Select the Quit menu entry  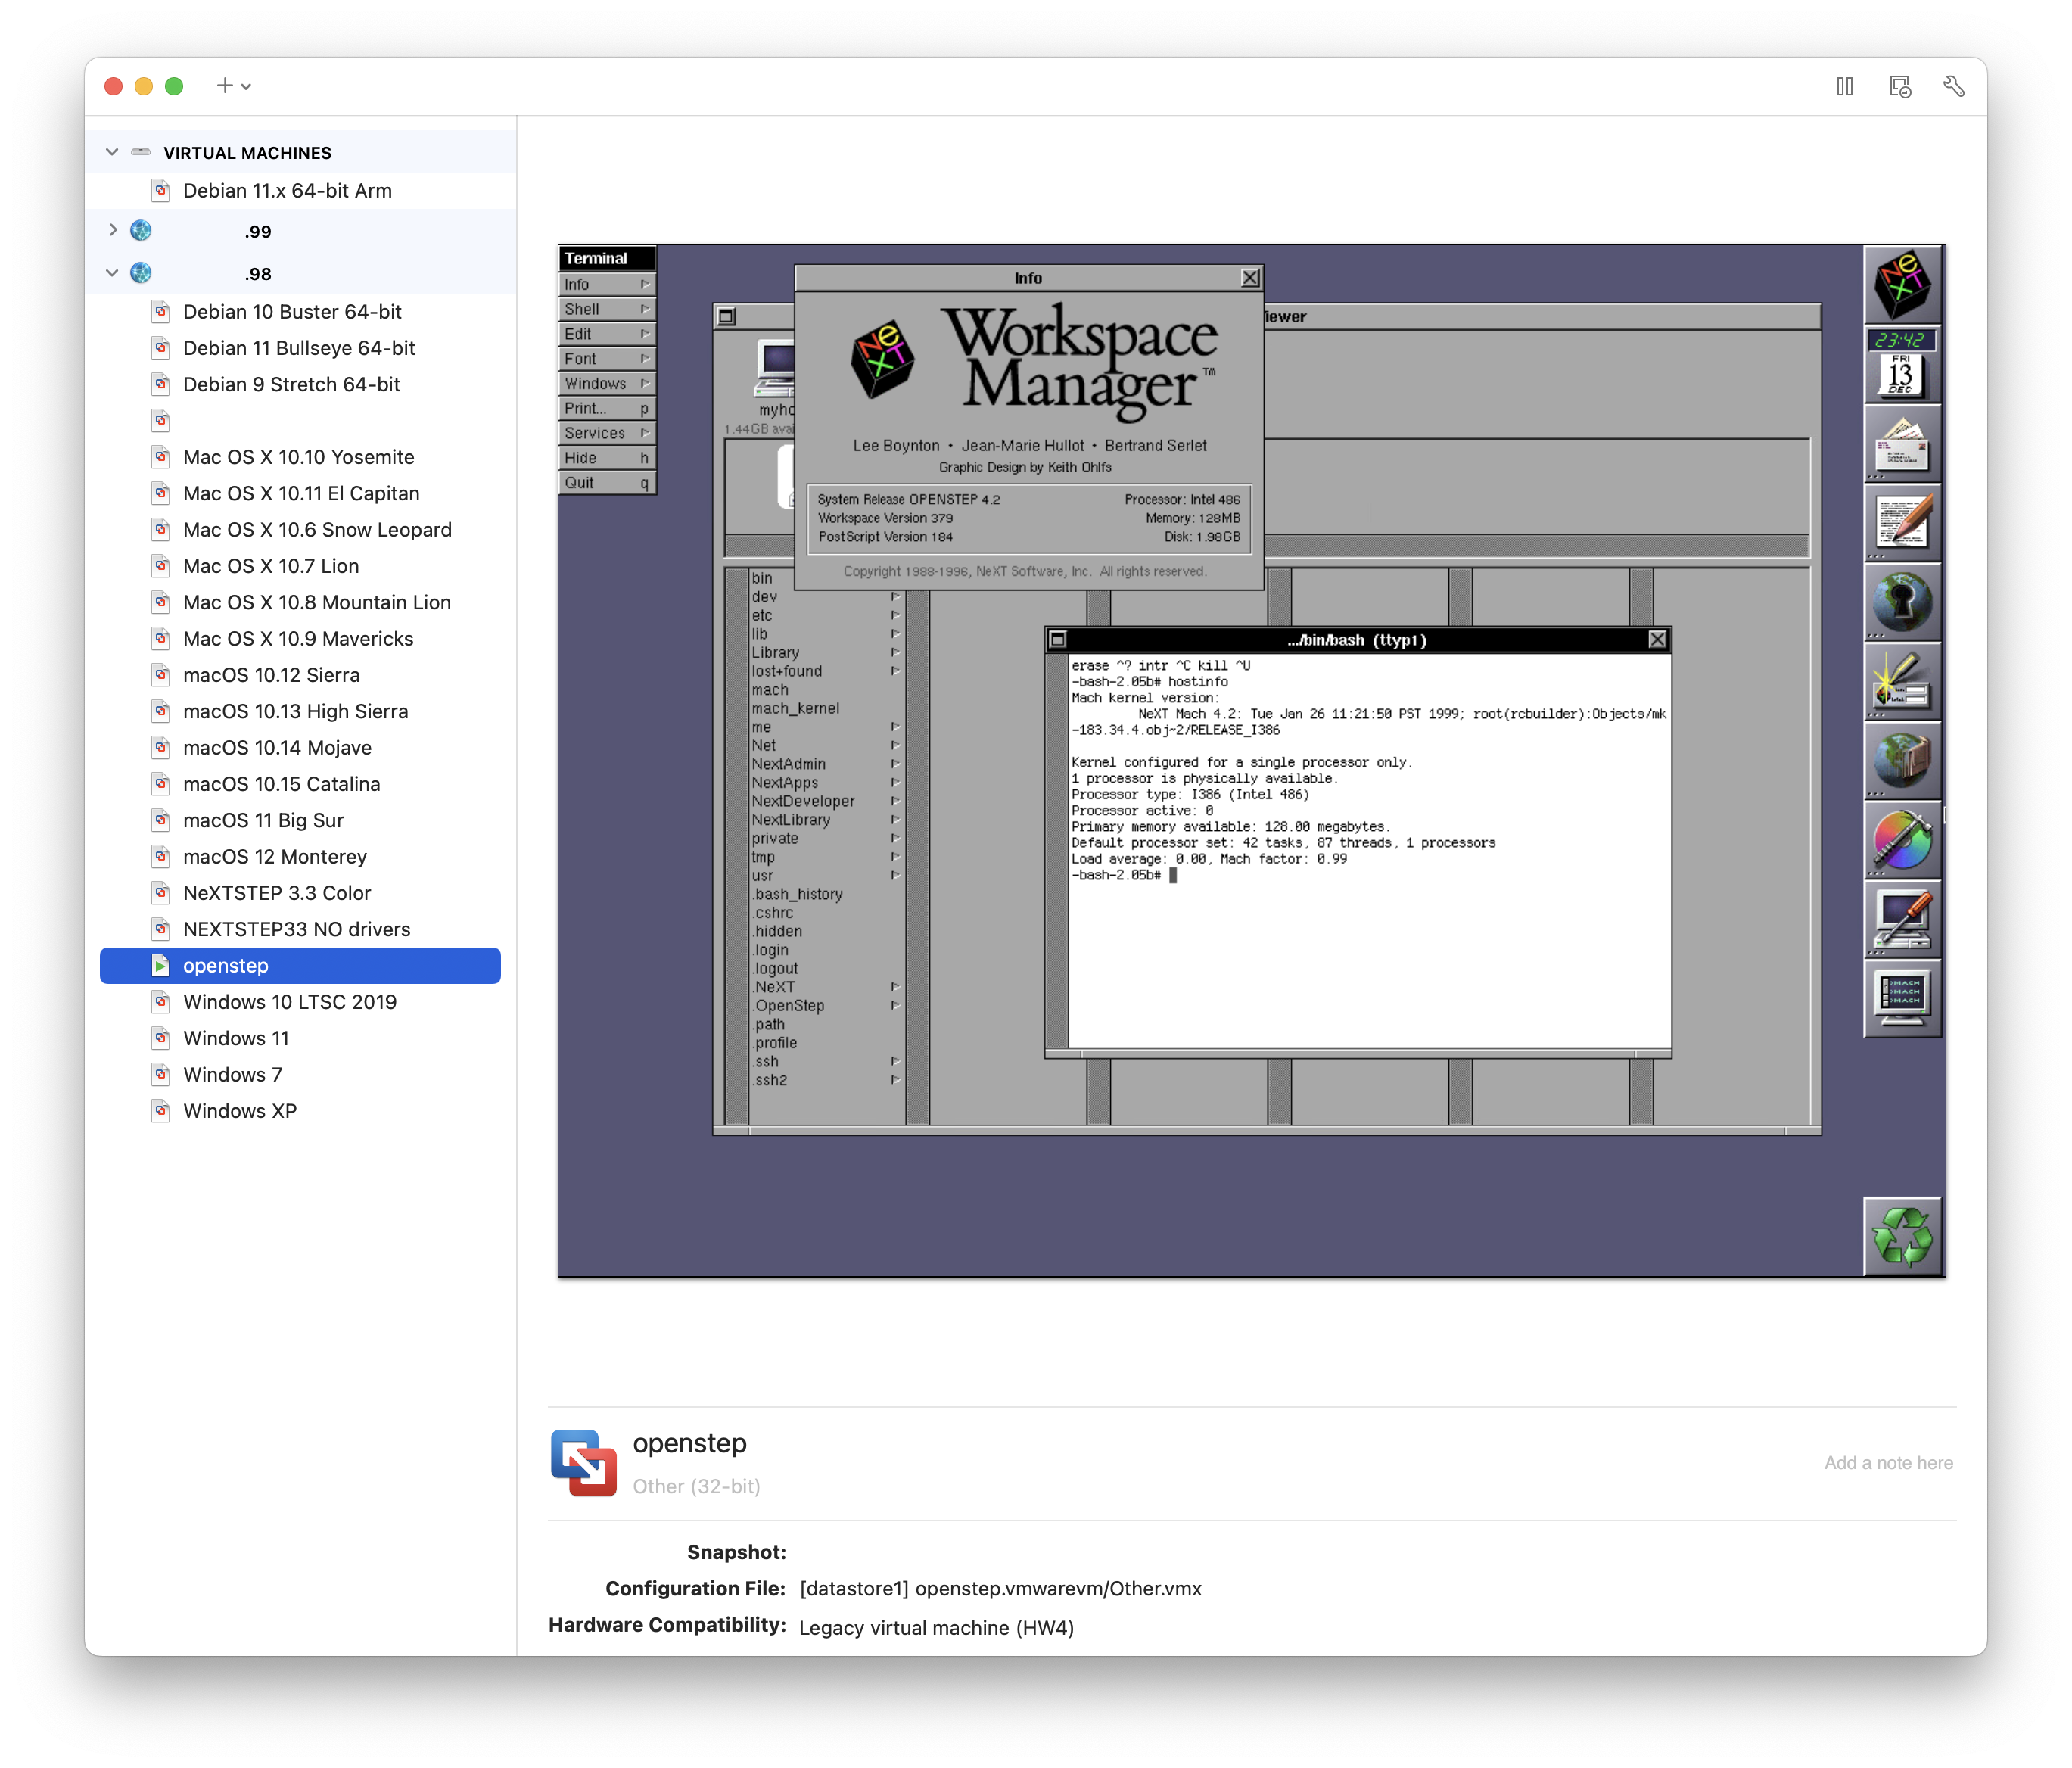[x=606, y=483]
